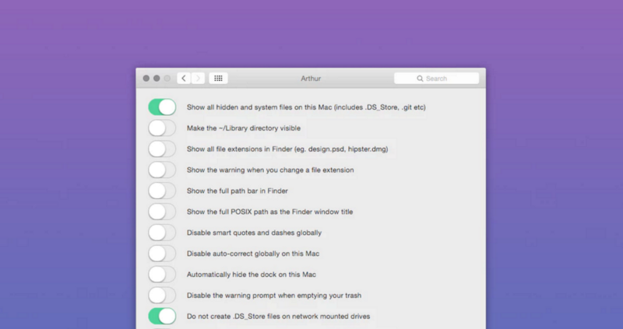
Task: Click text 'Show all hidden and system files on this Mac'
Action: pos(259,107)
